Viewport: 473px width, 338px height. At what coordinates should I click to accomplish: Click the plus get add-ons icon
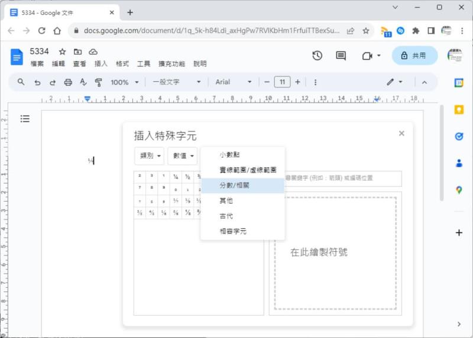[x=459, y=232]
